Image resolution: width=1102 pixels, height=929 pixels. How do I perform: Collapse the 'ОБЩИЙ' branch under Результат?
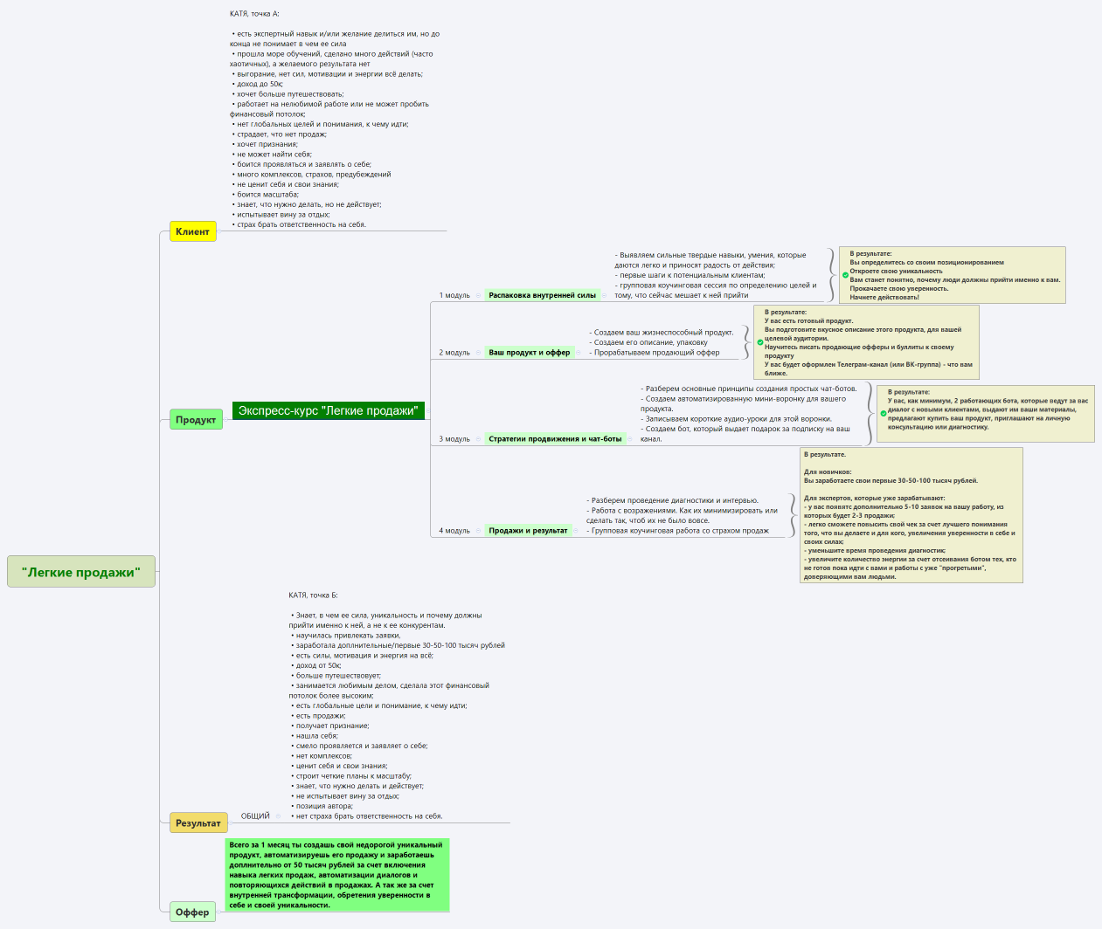click(278, 816)
